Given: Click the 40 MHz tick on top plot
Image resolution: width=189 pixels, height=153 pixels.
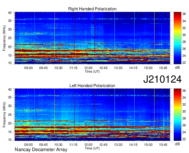Looking at the screenshot, I should pos(10,13).
